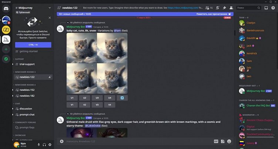The width and height of the screenshot is (278, 149).
Task: Open pinned messages
Action: tap(224, 8)
